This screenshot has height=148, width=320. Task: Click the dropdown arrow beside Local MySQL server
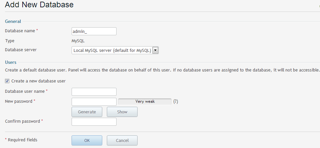pos(156,50)
